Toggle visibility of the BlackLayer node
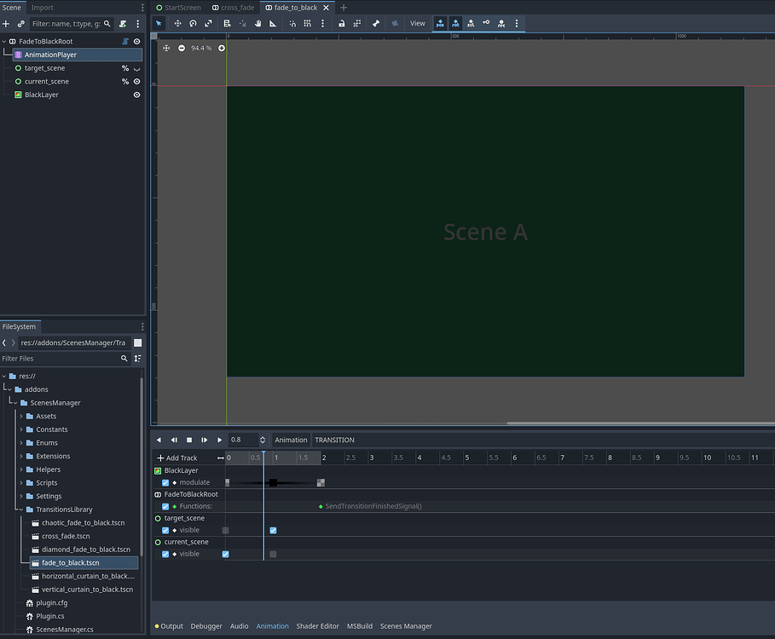This screenshot has height=639, width=775. tap(136, 95)
